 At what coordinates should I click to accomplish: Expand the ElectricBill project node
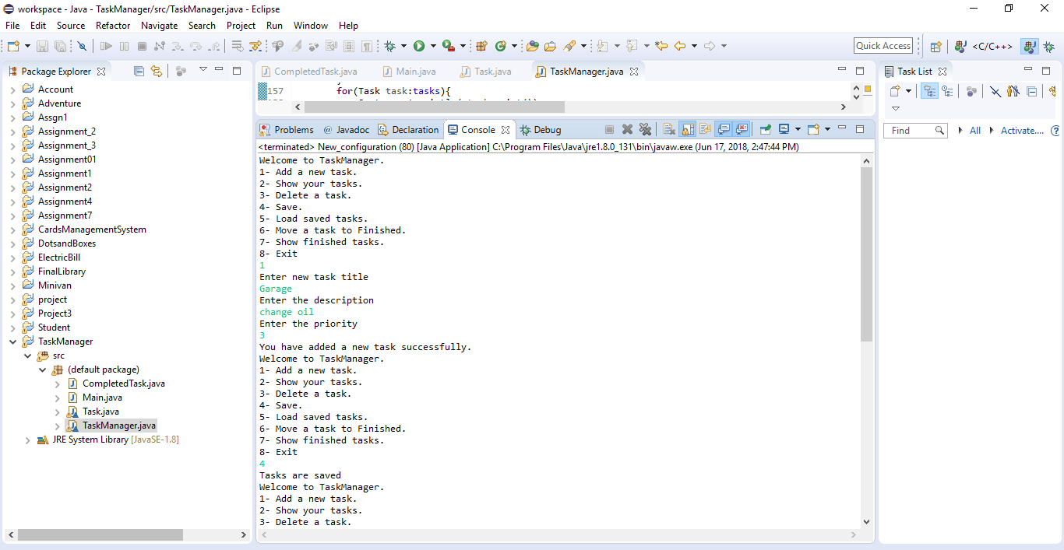[x=12, y=257]
